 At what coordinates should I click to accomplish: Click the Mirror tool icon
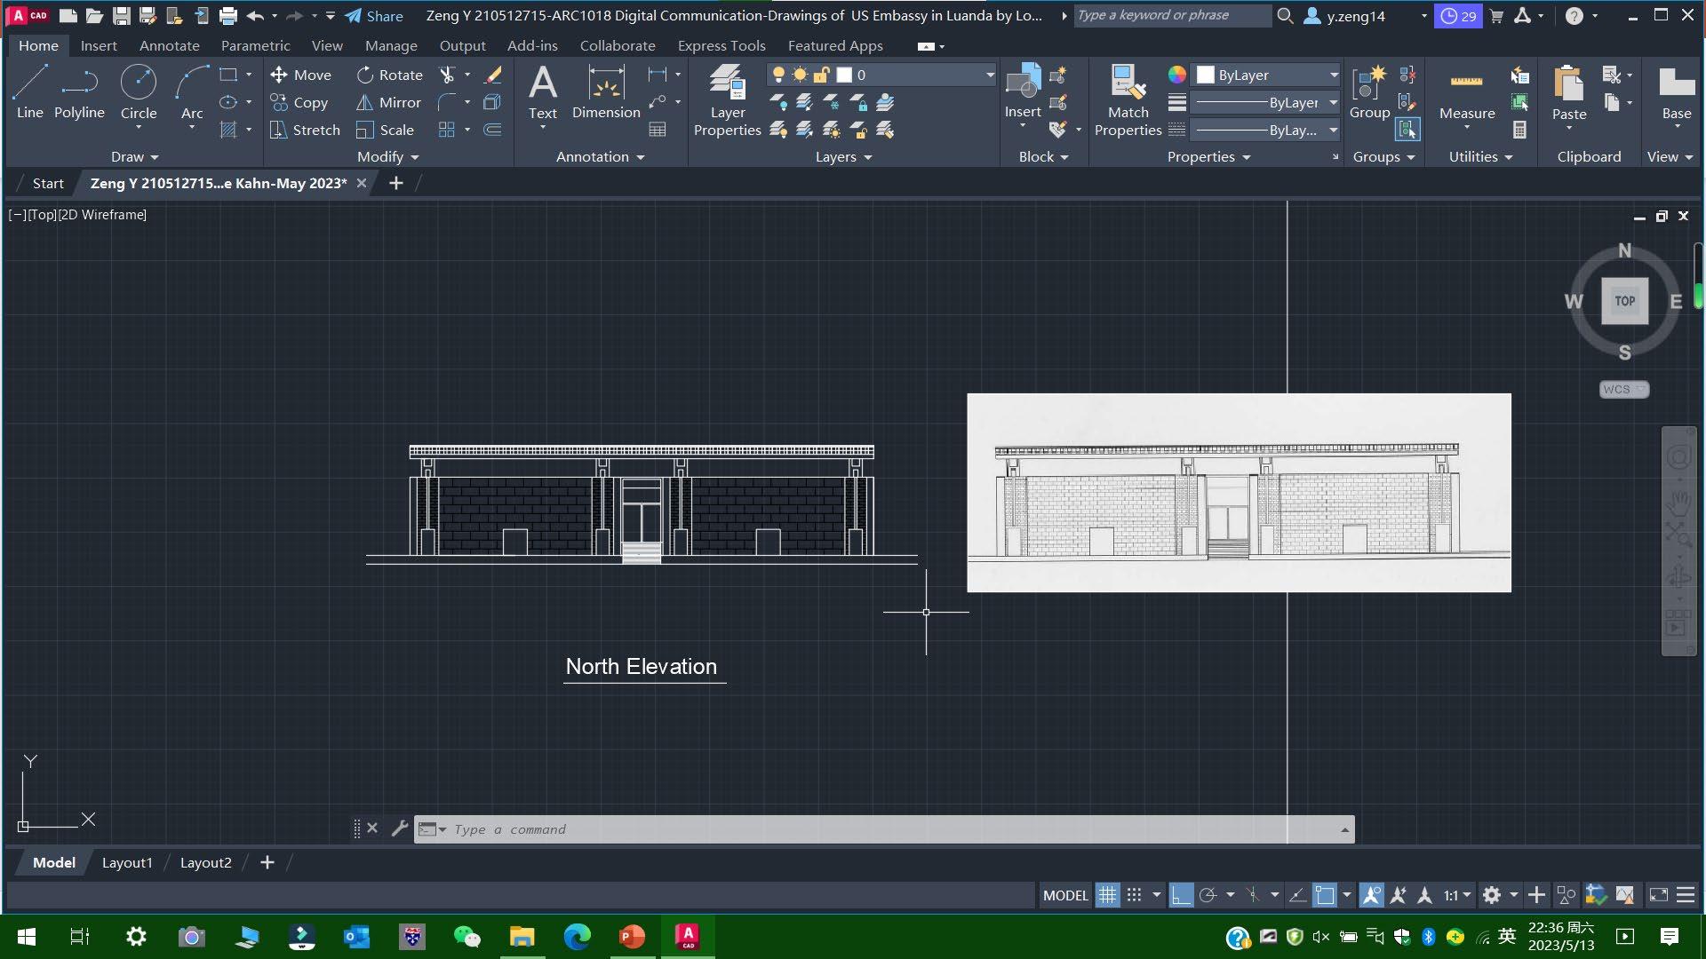pyautogui.click(x=364, y=103)
